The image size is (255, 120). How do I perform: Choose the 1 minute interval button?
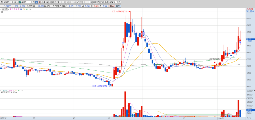click(62, 2)
